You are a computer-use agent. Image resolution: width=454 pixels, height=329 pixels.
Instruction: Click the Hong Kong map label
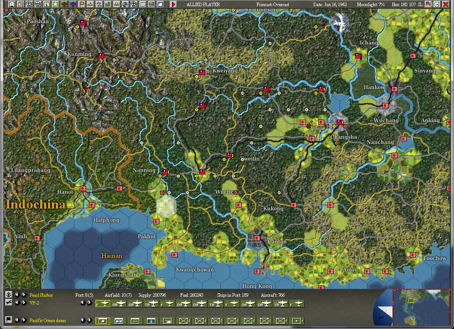click(x=257, y=286)
